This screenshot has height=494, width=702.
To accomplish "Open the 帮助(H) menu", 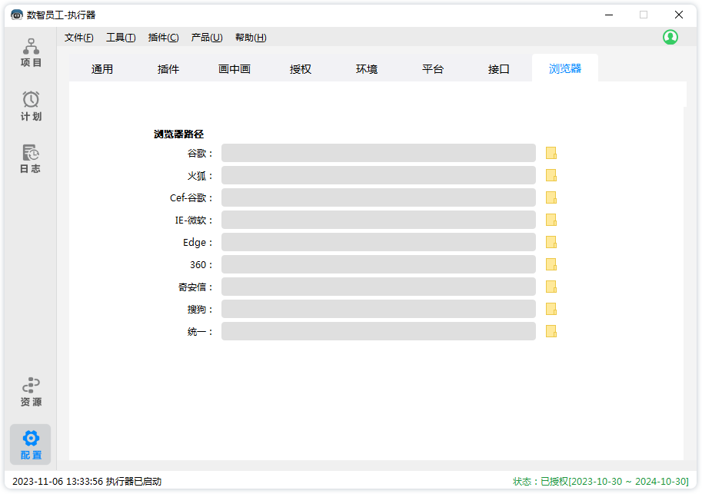I will tap(251, 38).
